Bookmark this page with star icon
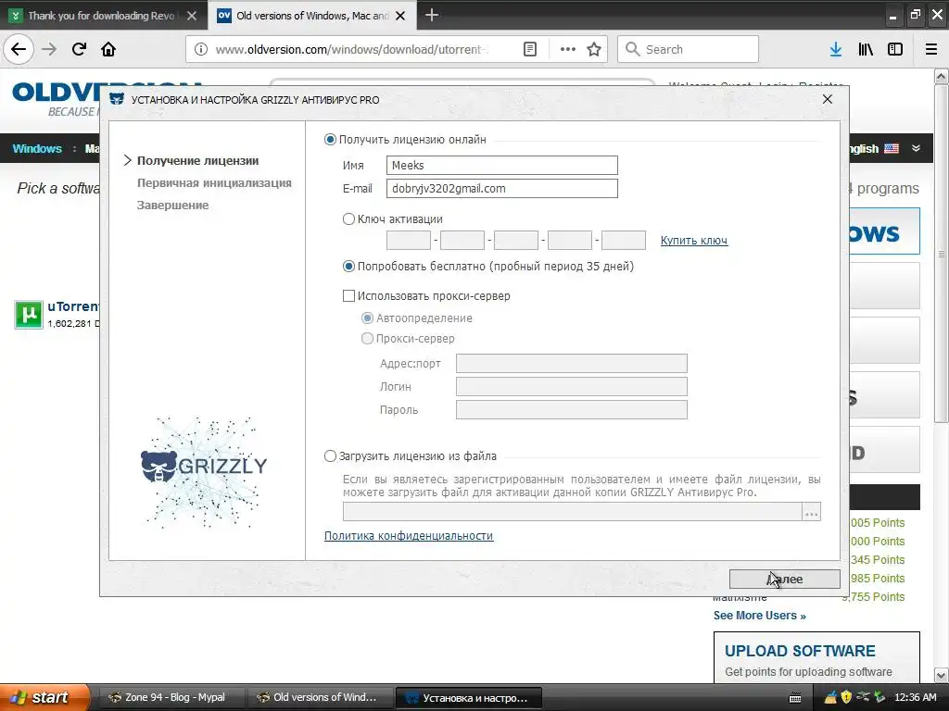Image resolution: width=949 pixels, height=711 pixels. coord(594,50)
